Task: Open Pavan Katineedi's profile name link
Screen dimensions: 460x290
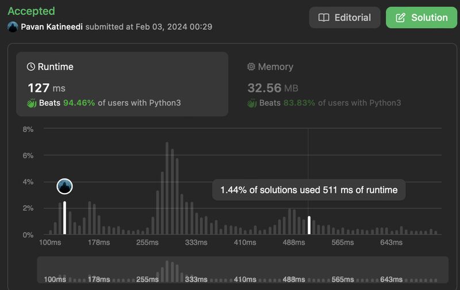Action: pos(52,27)
